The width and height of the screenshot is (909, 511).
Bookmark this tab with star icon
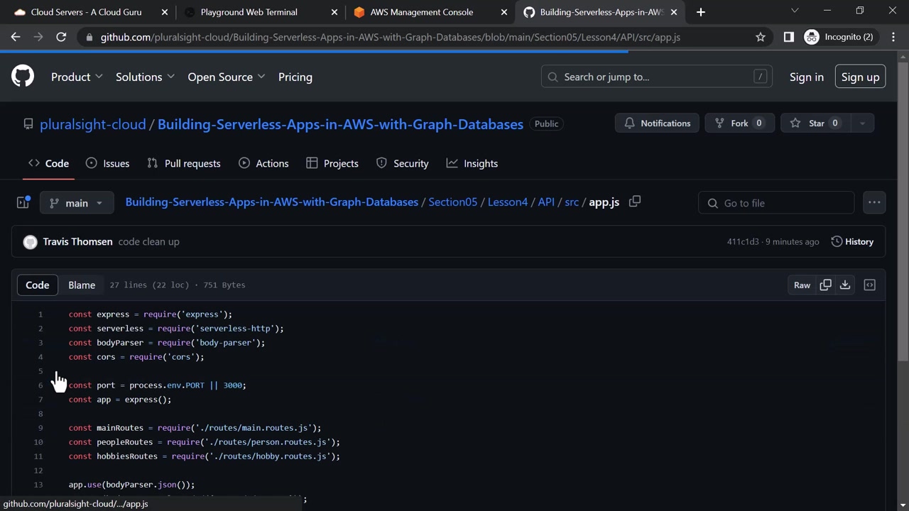(761, 37)
